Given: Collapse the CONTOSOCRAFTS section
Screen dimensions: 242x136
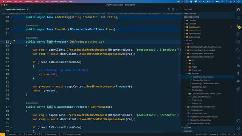Looking at the screenshot, I should pos(191,17).
